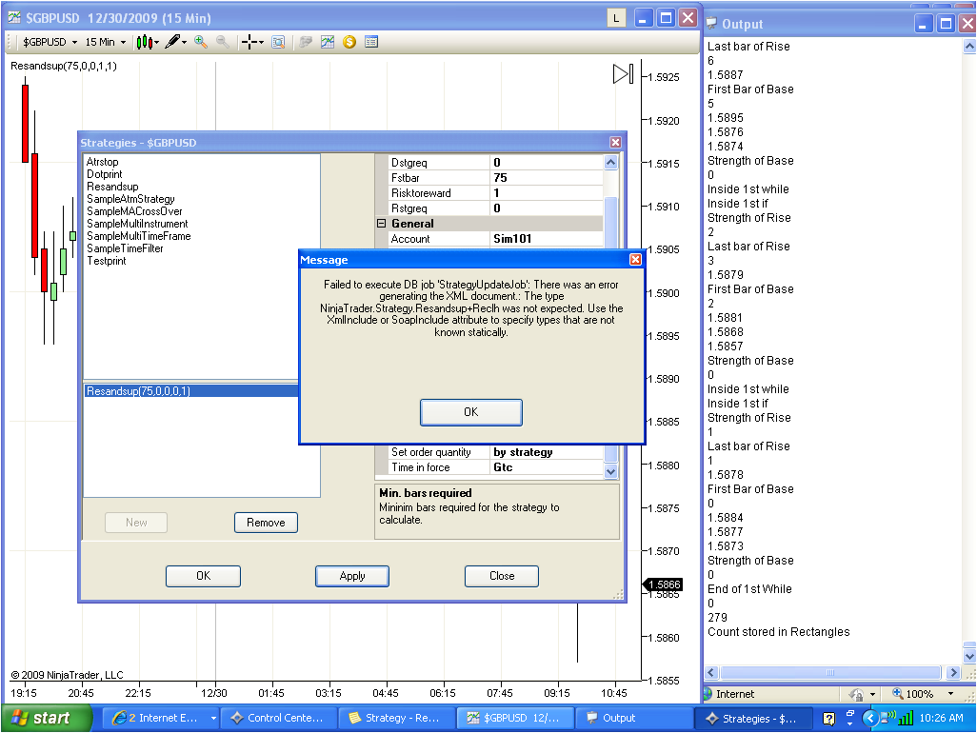Click the Start button
This screenshot has height=733, width=977.
[47, 718]
